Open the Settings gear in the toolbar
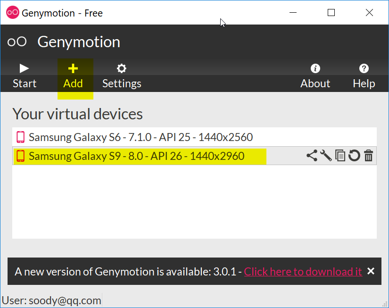This screenshot has height=308, width=389. point(122,76)
